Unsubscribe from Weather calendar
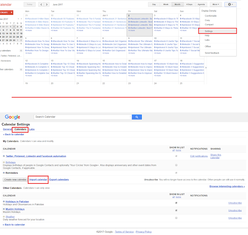248x235 pixels. [235, 218]
